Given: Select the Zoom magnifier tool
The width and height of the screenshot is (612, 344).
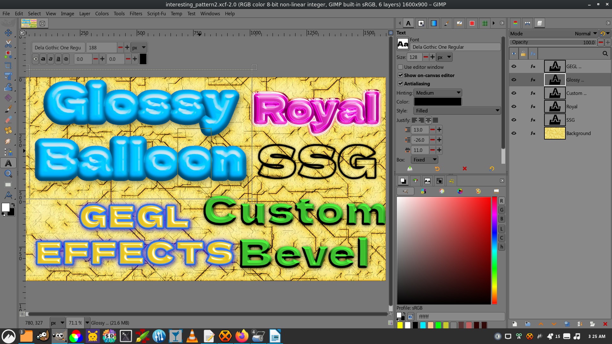Looking at the screenshot, I should pyautogui.click(x=8, y=174).
